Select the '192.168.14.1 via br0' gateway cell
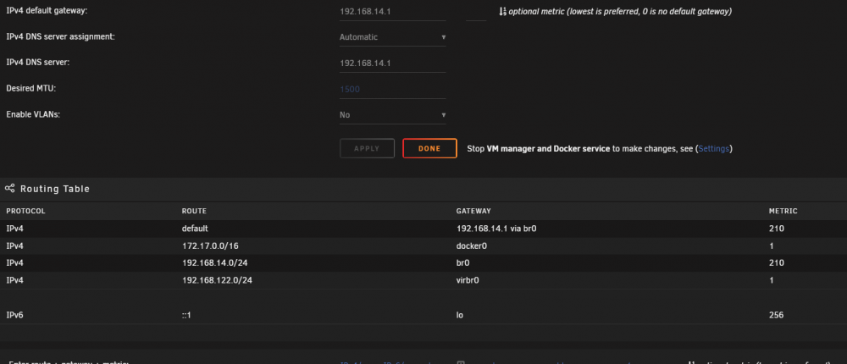The width and height of the screenshot is (847, 364). point(495,229)
